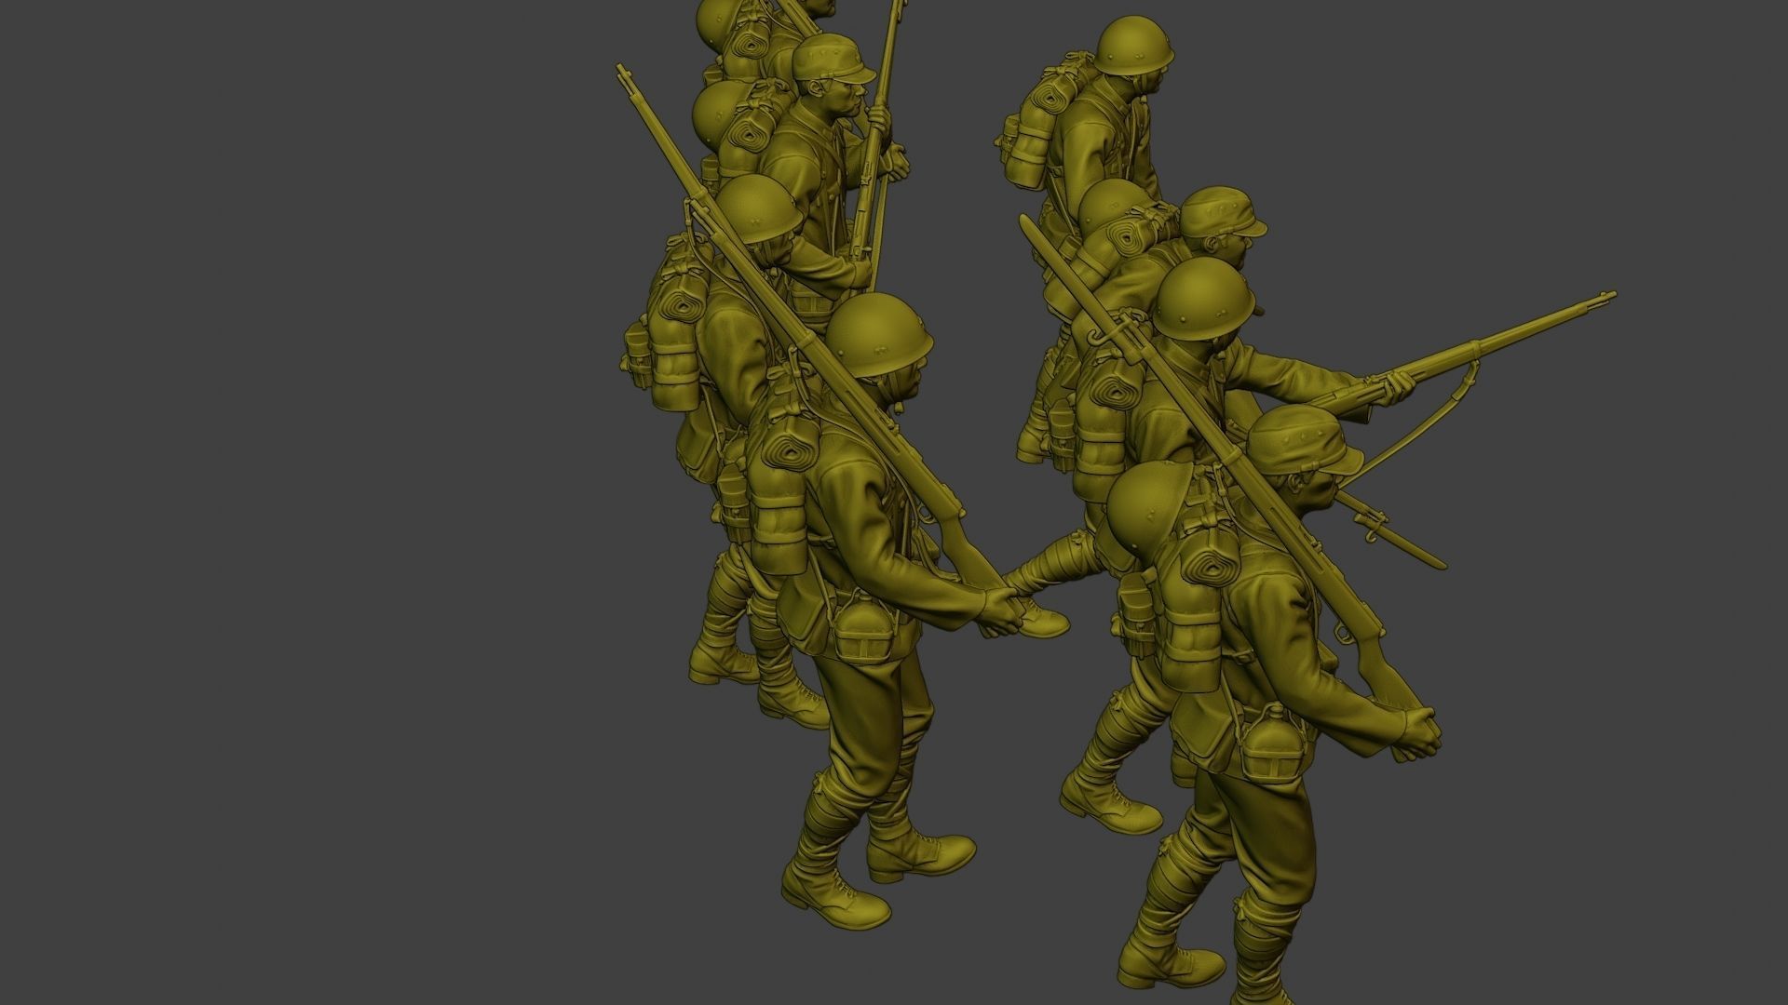Select the field cap of the upper-left soldier holding upright rifle
This screenshot has height=1005, width=1788.
[x=832, y=60]
